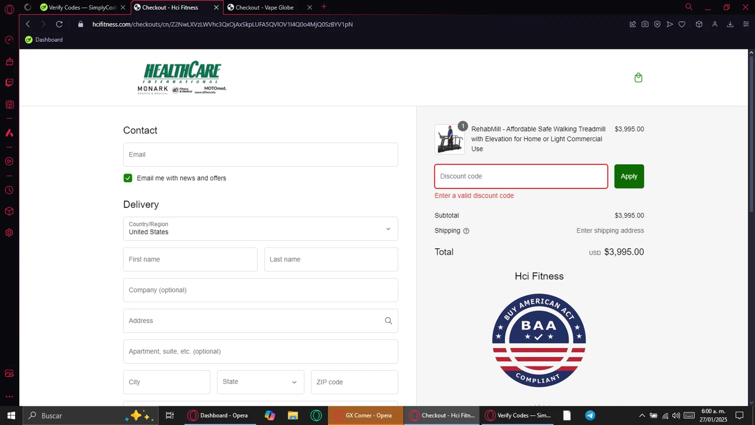Open the Country/Region dropdown

click(x=261, y=229)
